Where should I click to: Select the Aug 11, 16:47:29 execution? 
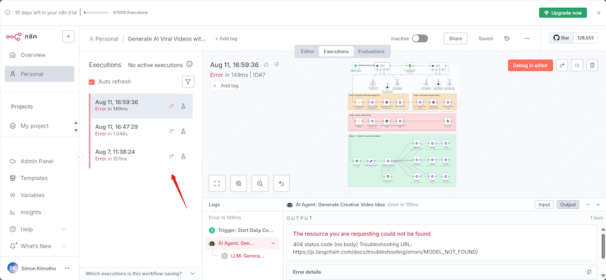click(141, 131)
